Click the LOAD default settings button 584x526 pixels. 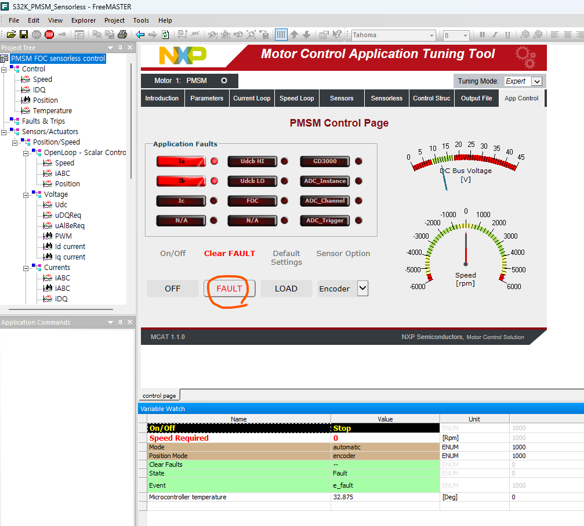tap(286, 289)
